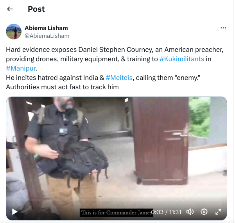Open video settings gear icon
Image resolution: width=235 pixels, height=223 pixels.
point(204,212)
